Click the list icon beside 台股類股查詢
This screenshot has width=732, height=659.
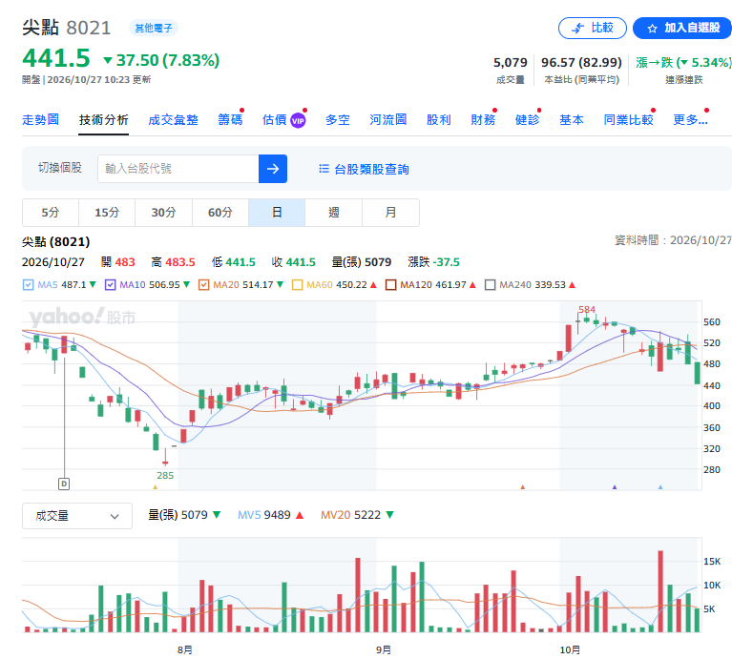pos(324,169)
